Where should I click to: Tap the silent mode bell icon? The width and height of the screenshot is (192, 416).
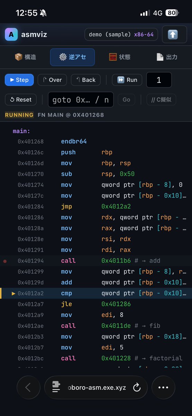coord(43,13)
